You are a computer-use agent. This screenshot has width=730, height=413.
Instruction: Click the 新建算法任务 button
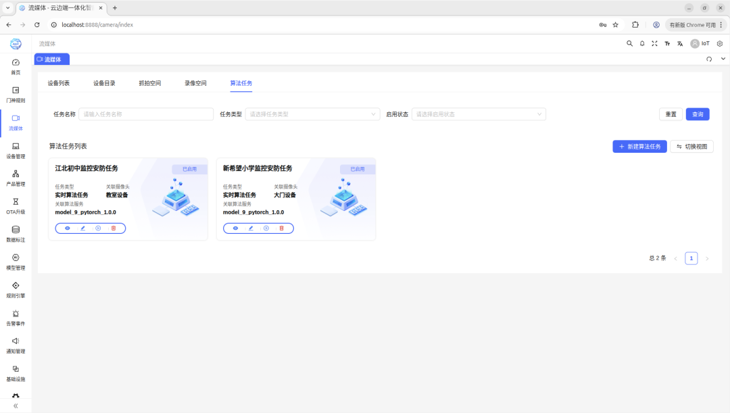coord(639,147)
